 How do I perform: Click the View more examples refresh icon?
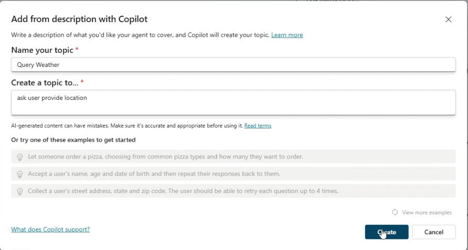tap(395, 212)
